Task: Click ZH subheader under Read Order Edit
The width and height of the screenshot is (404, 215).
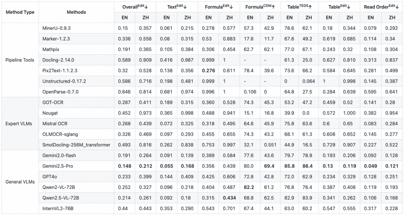Action: 392,18
